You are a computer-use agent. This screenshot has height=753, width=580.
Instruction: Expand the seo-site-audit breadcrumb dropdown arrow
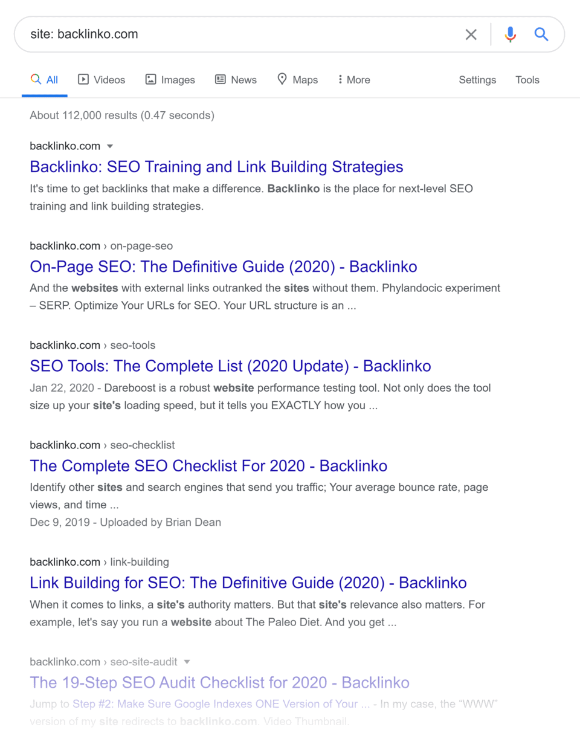pyautogui.click(x=187, y=662)
